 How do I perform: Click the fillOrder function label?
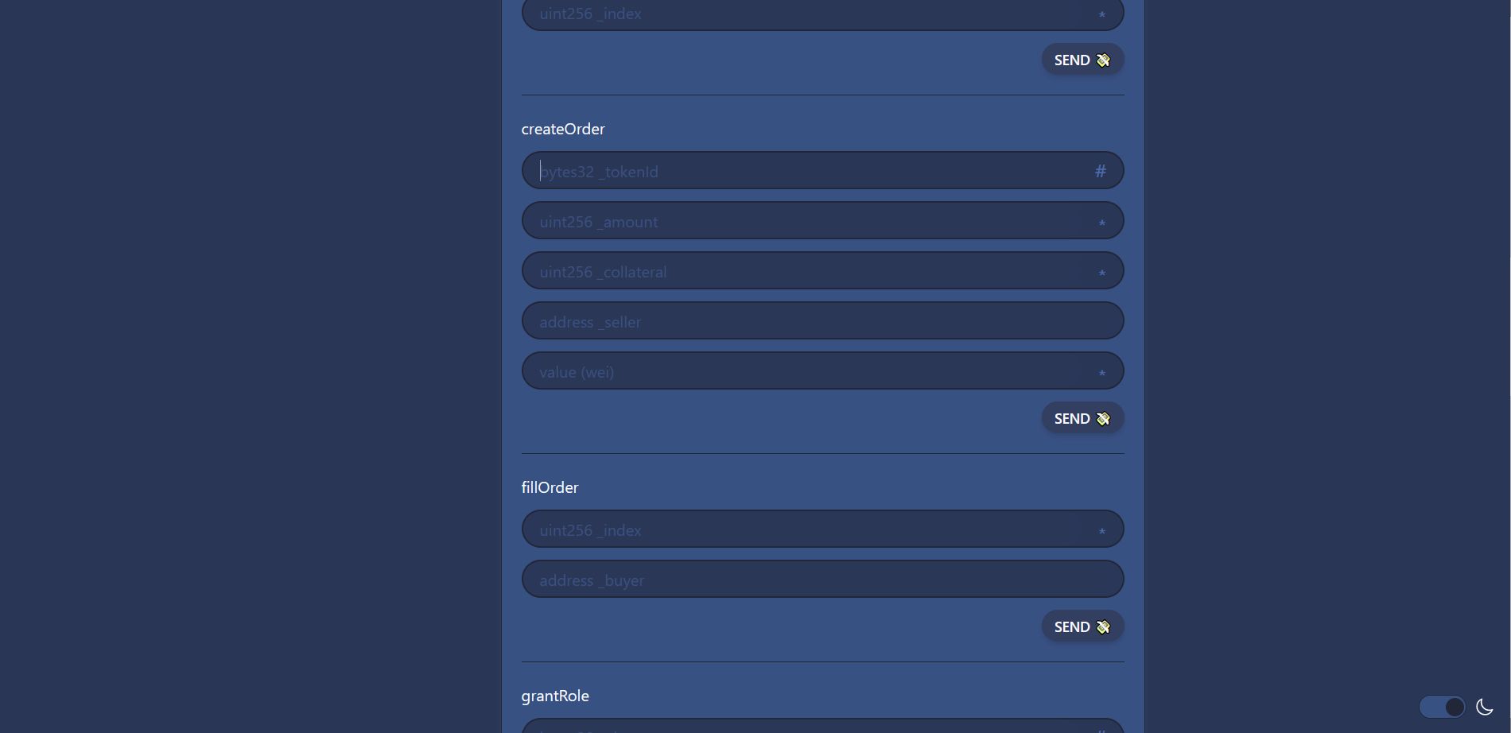(550, 487)
